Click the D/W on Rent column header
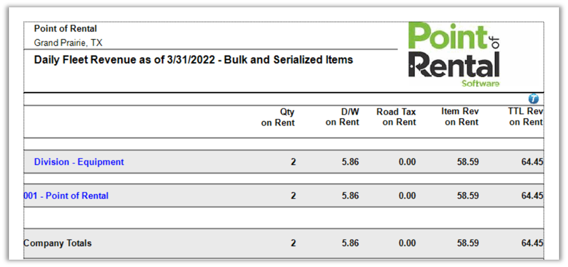 point(342,117)
